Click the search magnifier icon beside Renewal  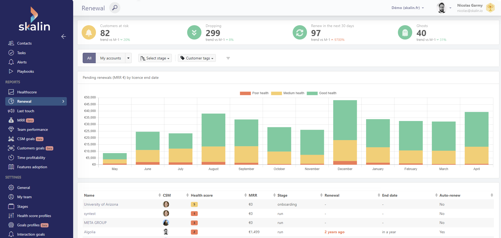pos(115,8)
